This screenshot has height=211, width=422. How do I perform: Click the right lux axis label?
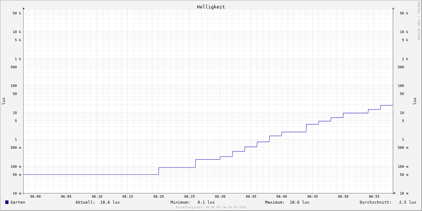415,101
